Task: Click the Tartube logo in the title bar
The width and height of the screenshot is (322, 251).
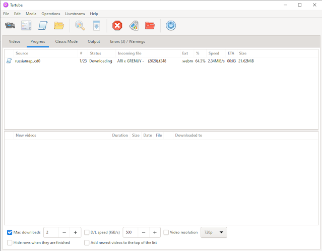Action: pos(6,5)
